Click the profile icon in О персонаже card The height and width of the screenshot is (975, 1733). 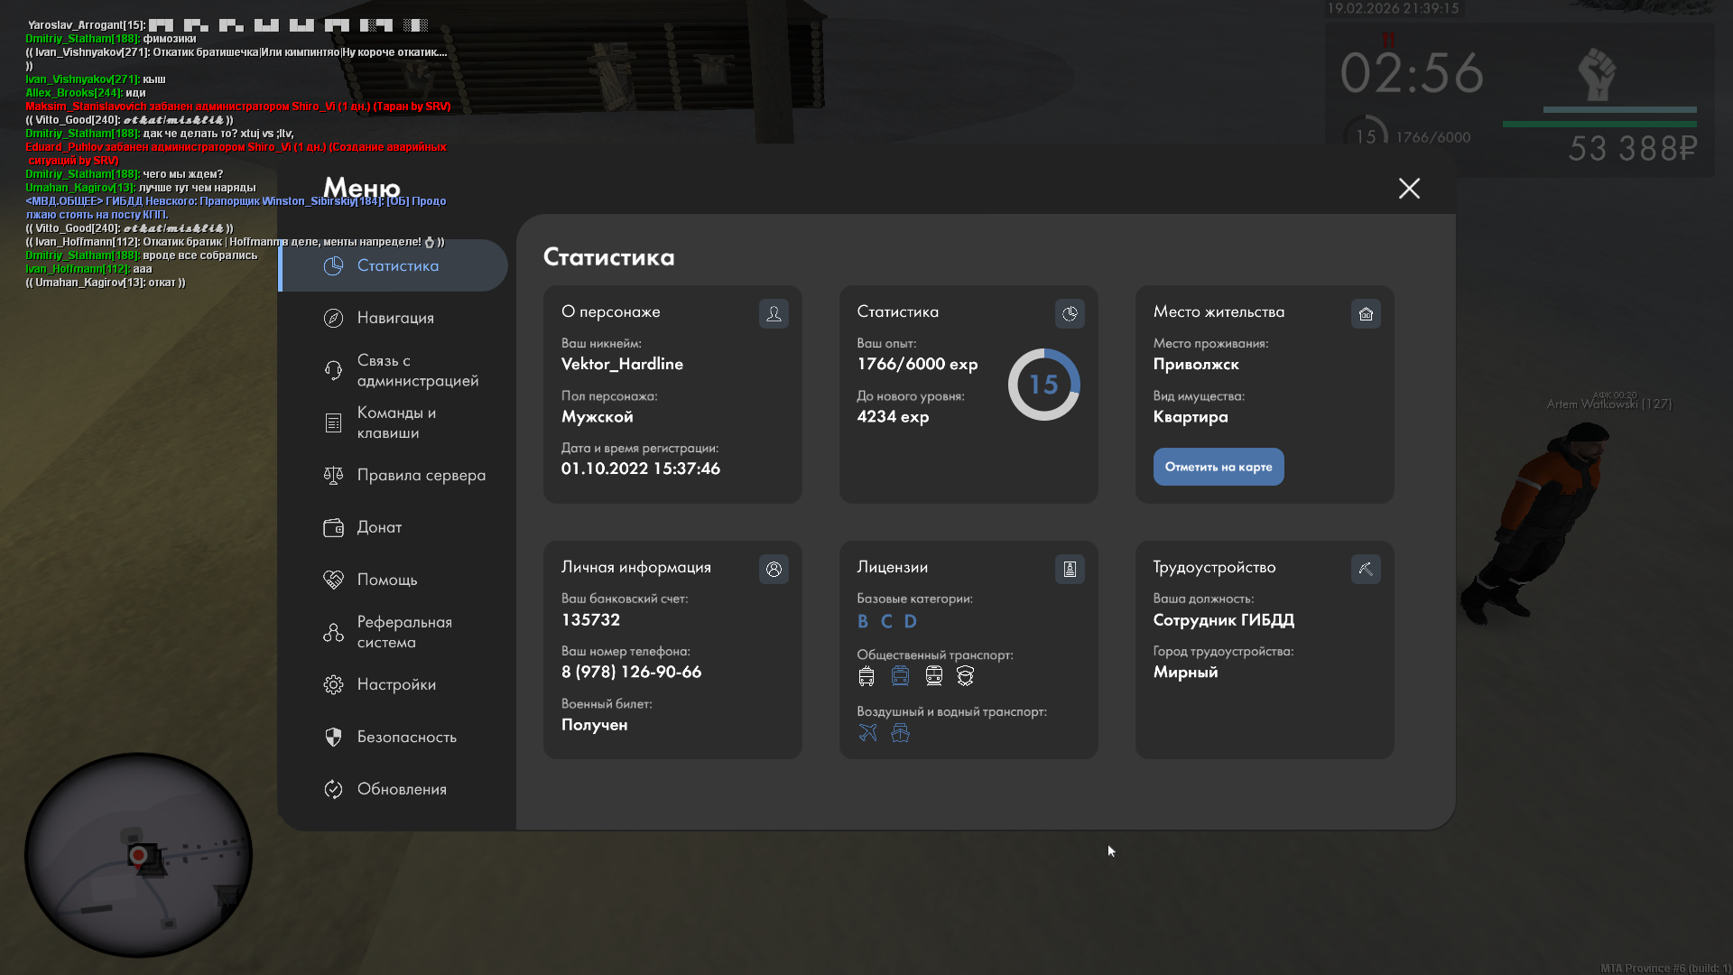[774, 313]
